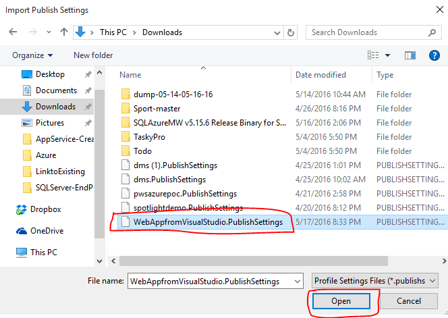This screenshot has height=318, width=448.
Task: Click pin icon next to Desktop
Action: (88, 74)
